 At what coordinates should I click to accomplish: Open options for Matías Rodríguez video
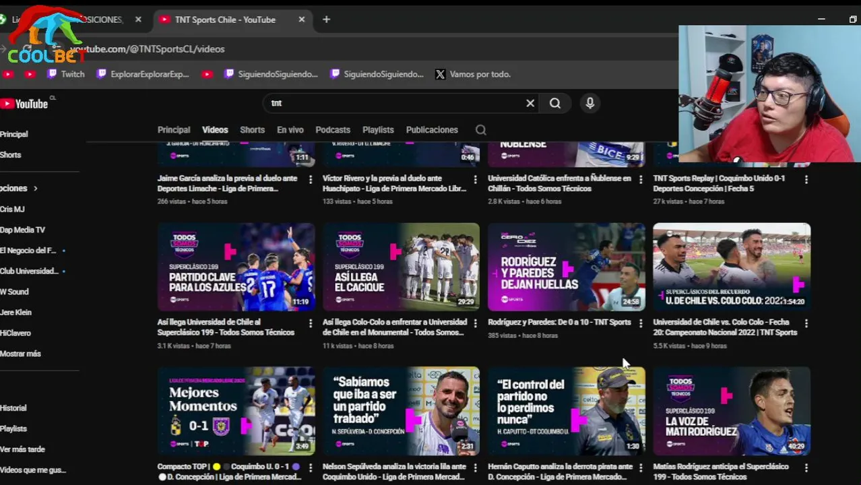pyautogui.click(x=806, y=468)
